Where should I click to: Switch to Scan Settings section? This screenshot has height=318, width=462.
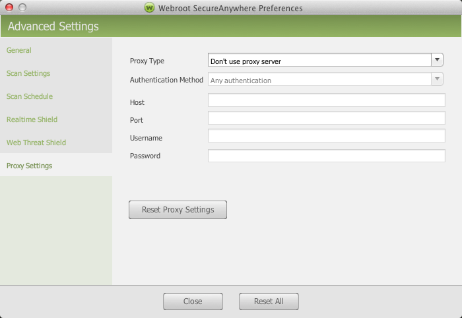(x=28, y=73)
